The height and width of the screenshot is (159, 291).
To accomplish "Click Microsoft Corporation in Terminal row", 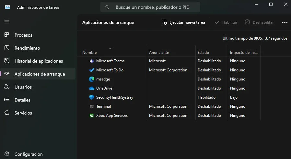I will pos(168,106).
